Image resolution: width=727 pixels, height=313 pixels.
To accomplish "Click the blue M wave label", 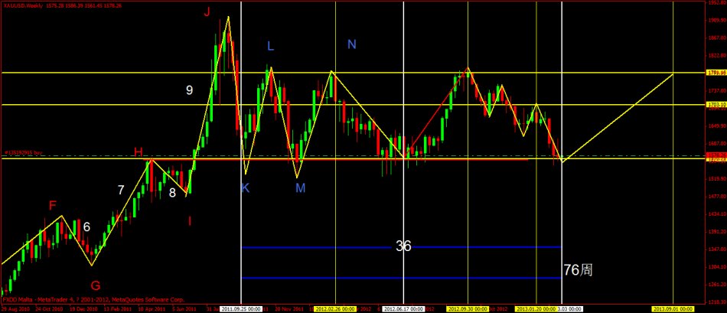I will [x=302, y=188].
